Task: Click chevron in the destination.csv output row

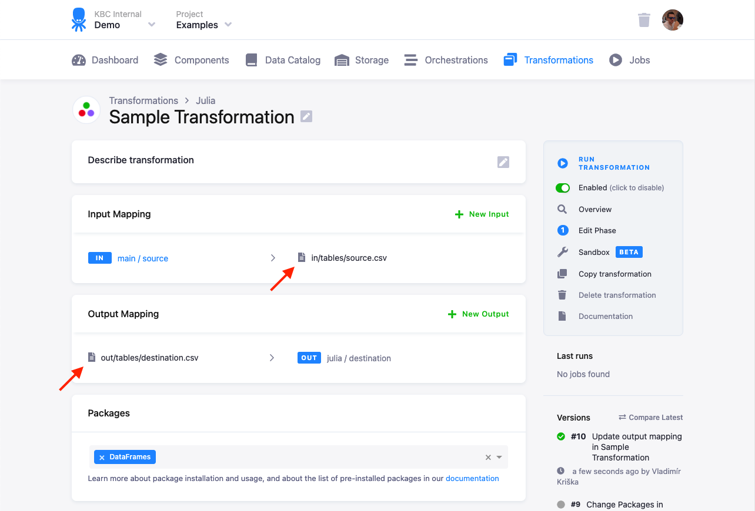Action: coord(272,358)
